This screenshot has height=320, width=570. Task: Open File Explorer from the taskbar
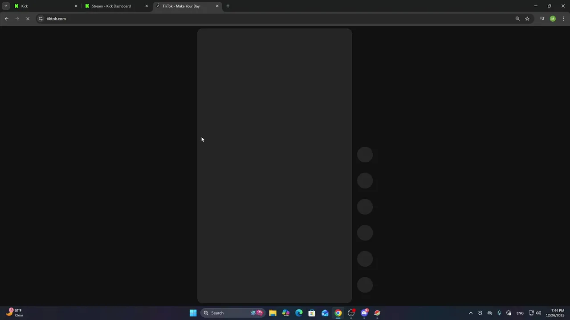[x=273, y=313]
